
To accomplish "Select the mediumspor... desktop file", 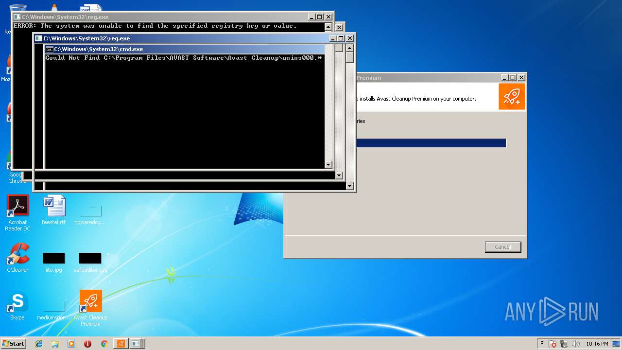I will tap(54, 310).
